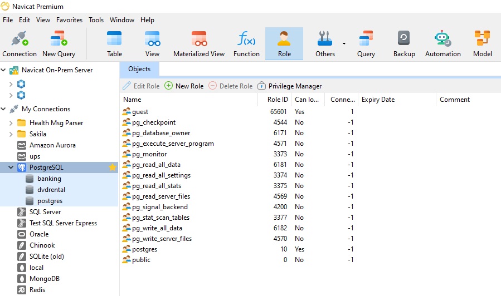Open the Connection tool
Screen dimensions: 501x296
(x=20, y=44)
